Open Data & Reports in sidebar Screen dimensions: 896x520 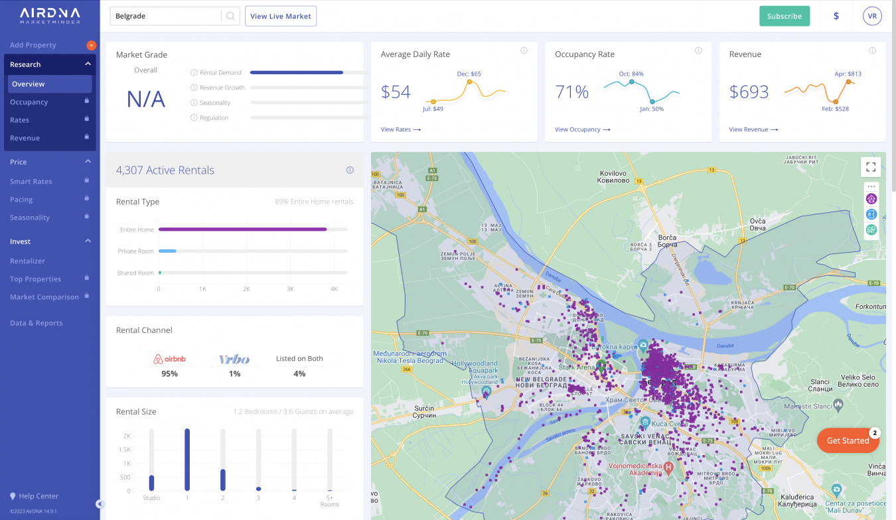[x=37, y=323]
